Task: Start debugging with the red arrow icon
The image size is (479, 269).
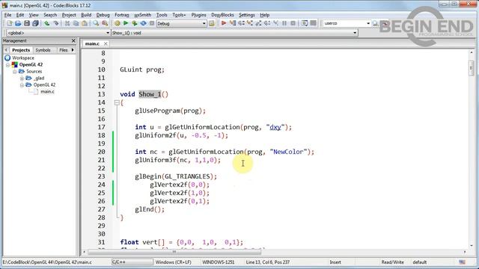Action: 224,23
